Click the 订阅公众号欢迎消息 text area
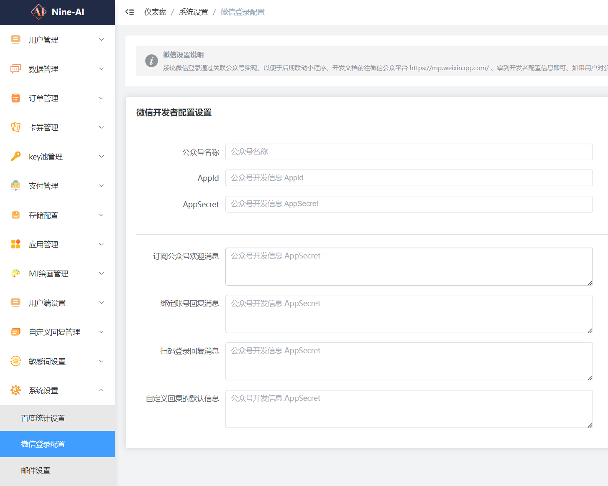The width and height of the screenshot is (608, 486). click(409, 267)
